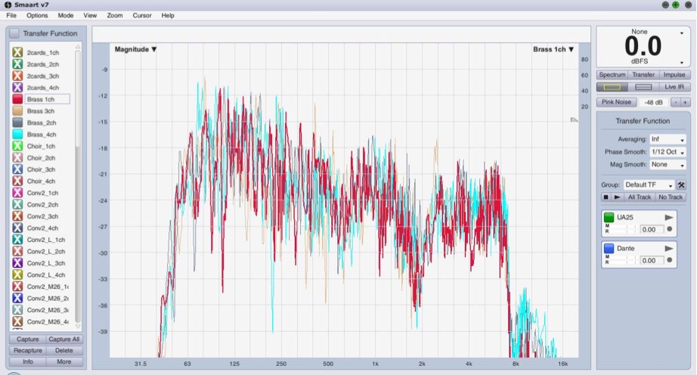Image resolution: width=697 pixels, height=375 pixels.
Task: Open the View menu
Action: (x=90, y=15)
